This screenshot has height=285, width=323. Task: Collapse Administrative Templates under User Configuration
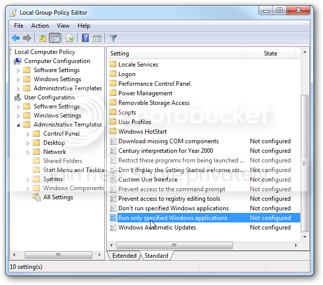(x=18, y=125)
